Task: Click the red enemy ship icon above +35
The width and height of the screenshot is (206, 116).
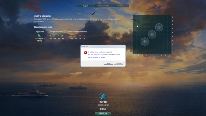Action: click(x=80, y=35)
